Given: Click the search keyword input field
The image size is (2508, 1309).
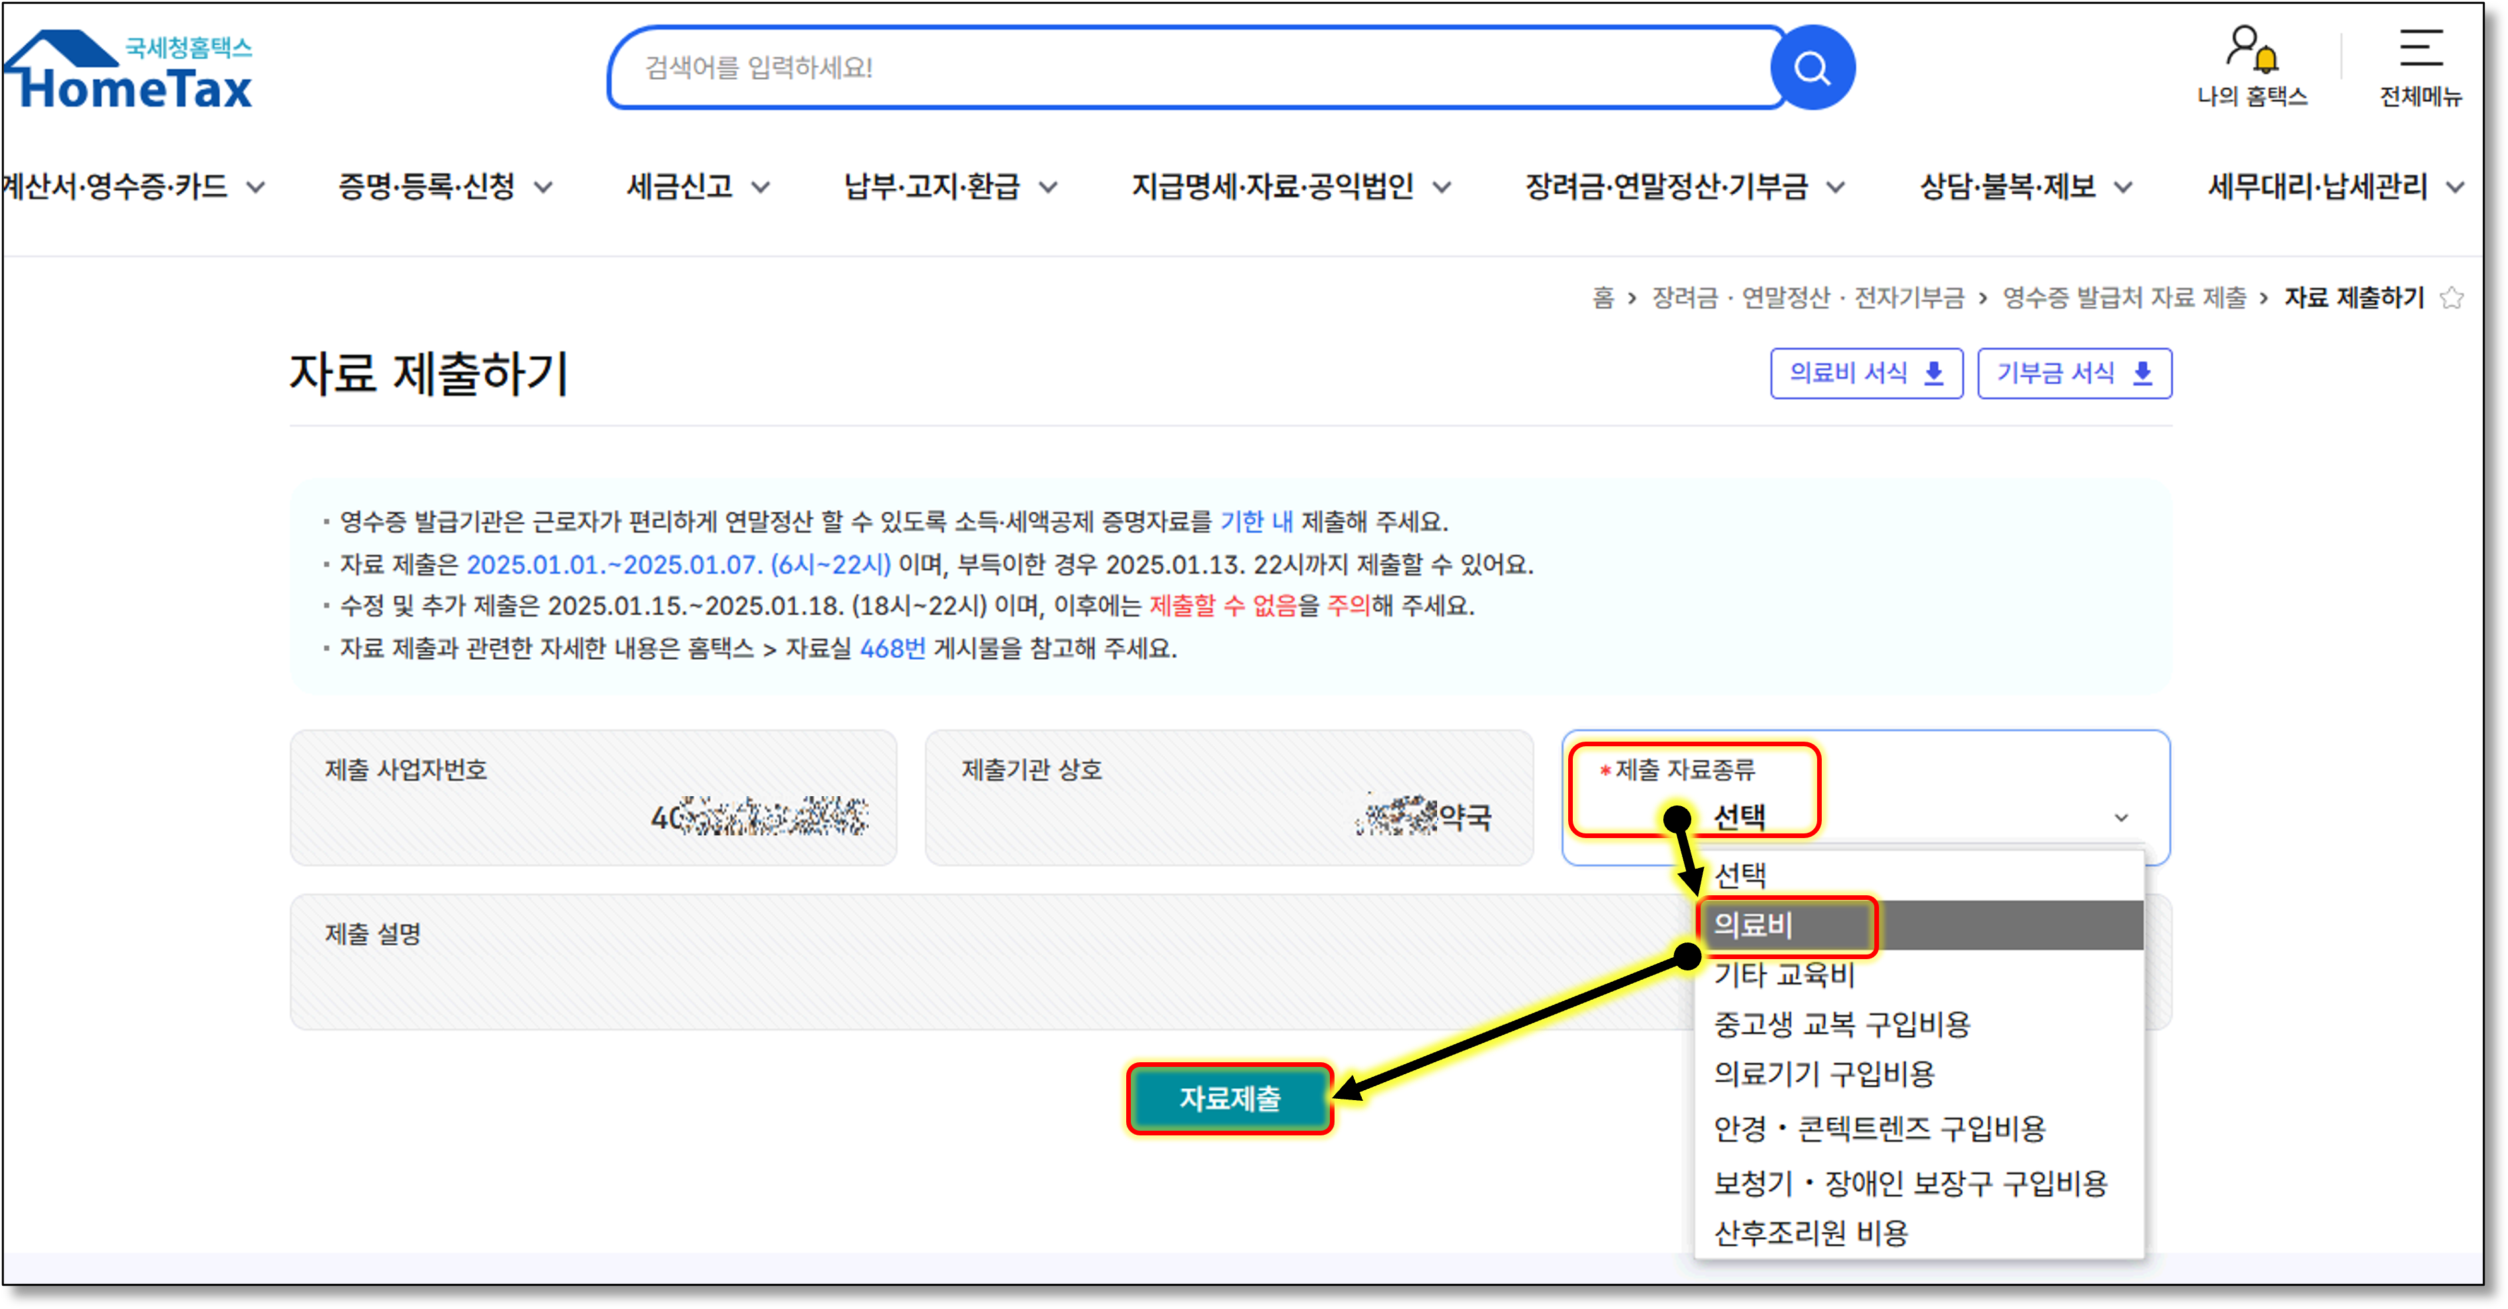Looking at the screenshot, I should coord(1188,68).
